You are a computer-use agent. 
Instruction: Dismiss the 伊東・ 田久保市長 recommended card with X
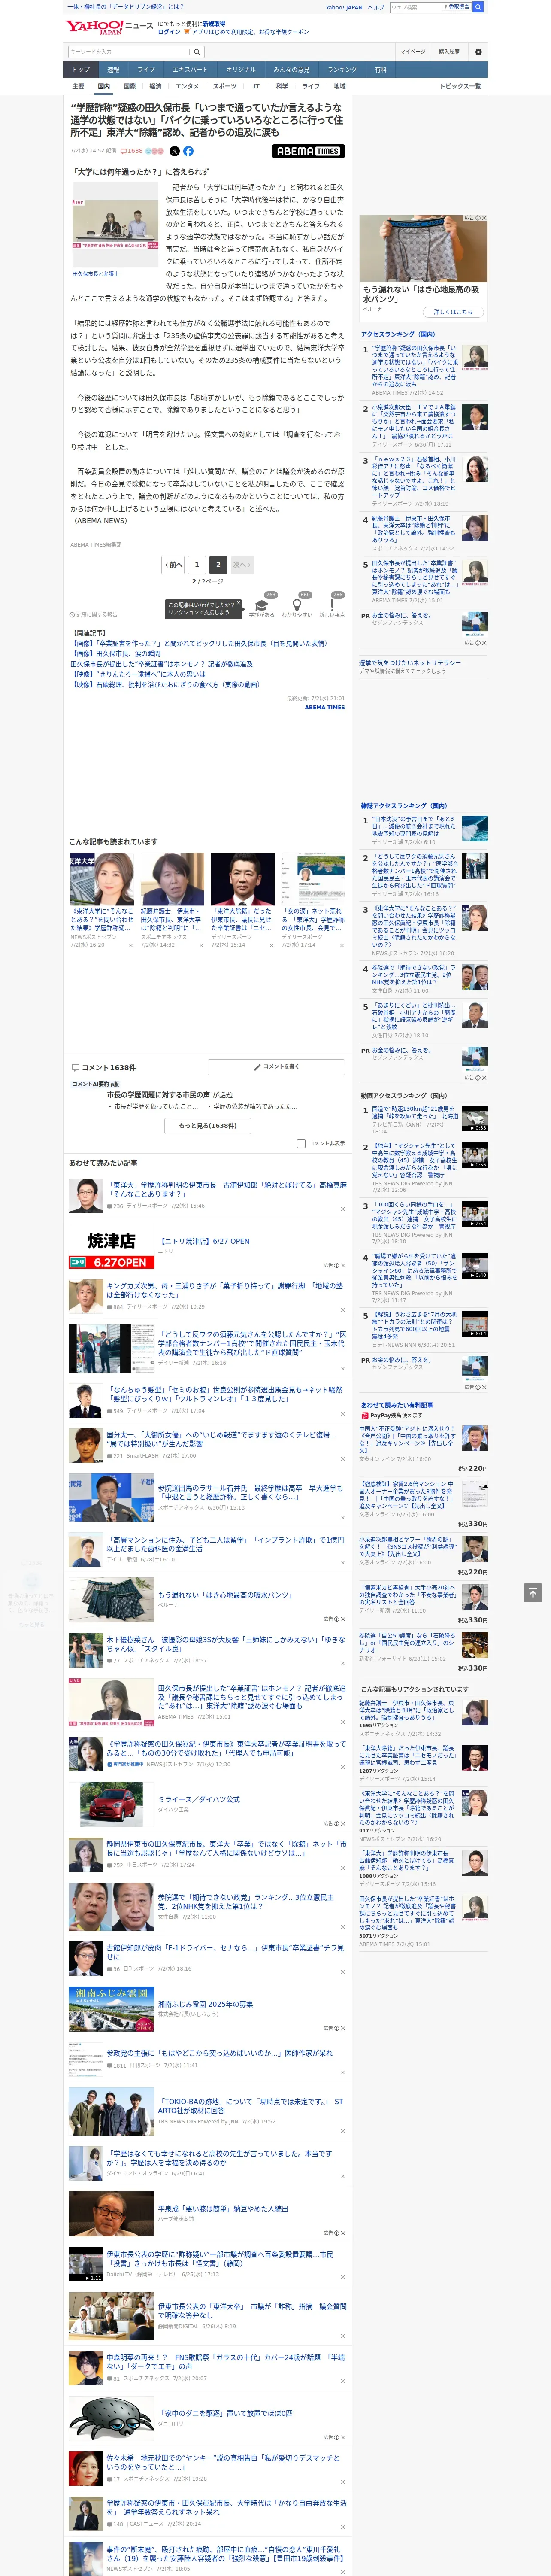tap(201, 945)
